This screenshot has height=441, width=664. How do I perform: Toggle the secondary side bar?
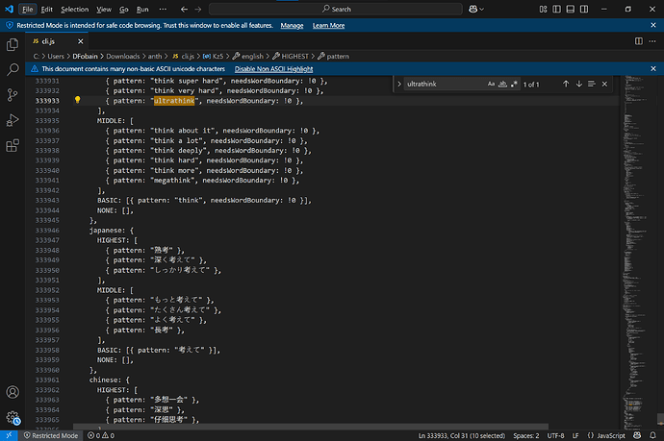pyautogui.click(x=584, y=9)
